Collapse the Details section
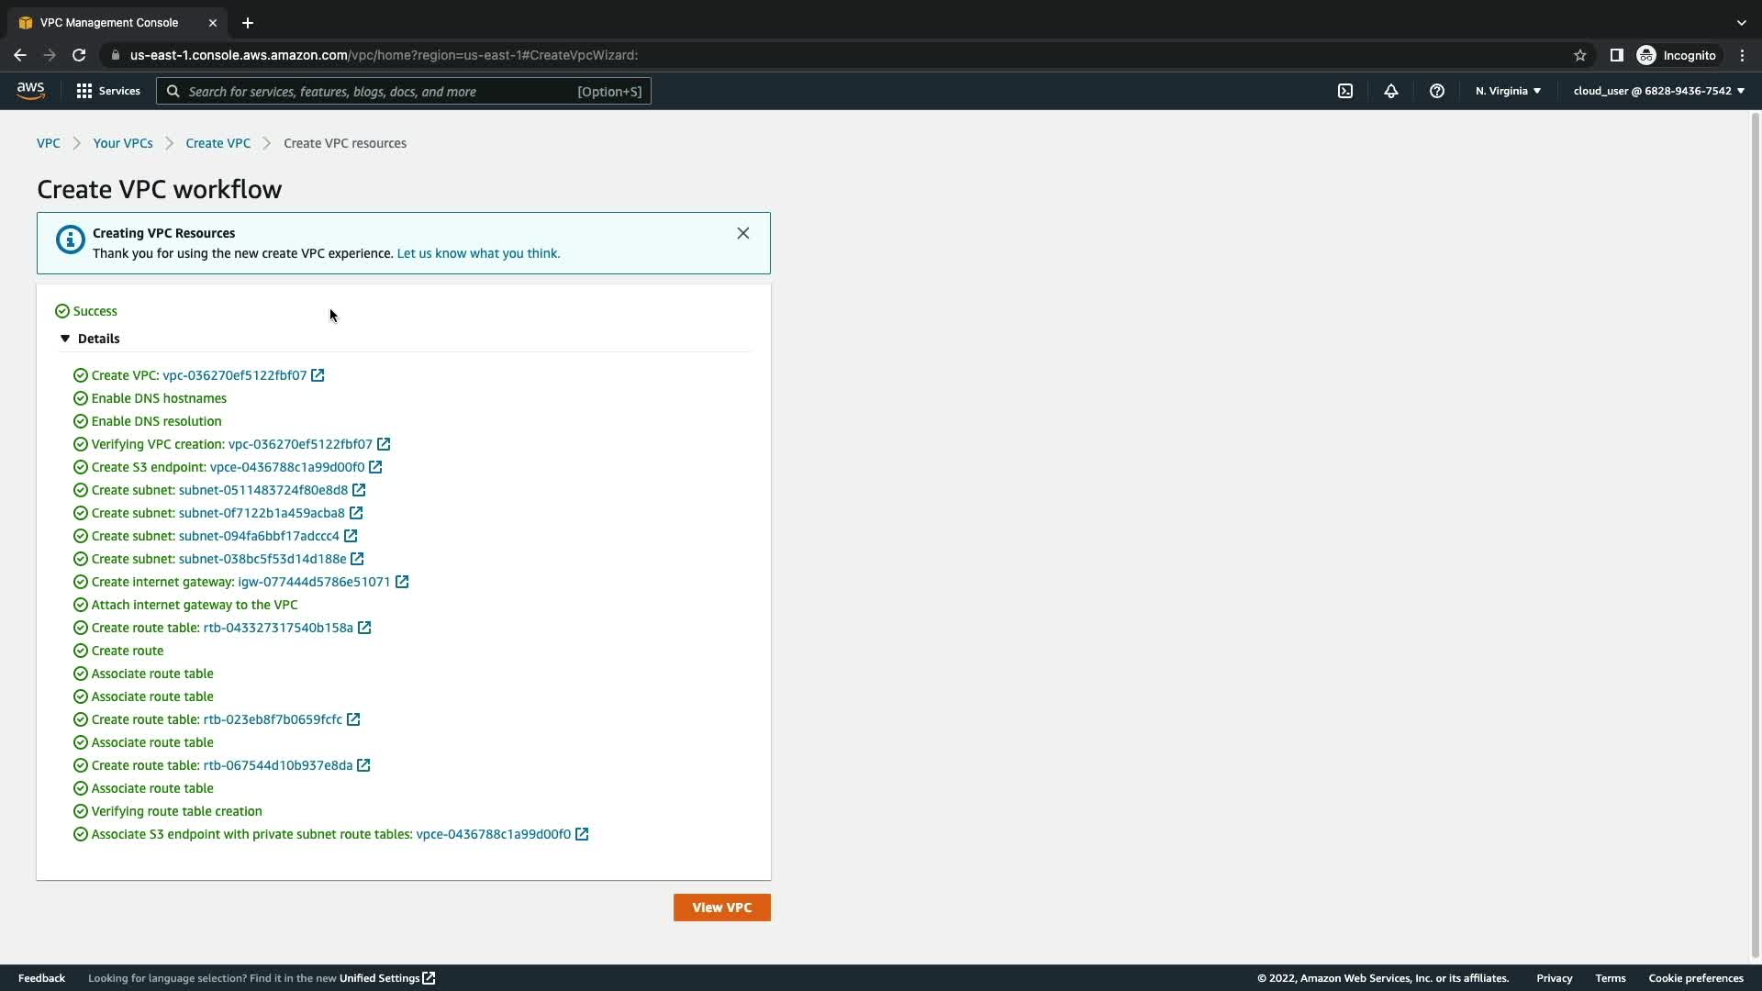Viewport: 1762px width, 991px height. [x=65, y=339]
